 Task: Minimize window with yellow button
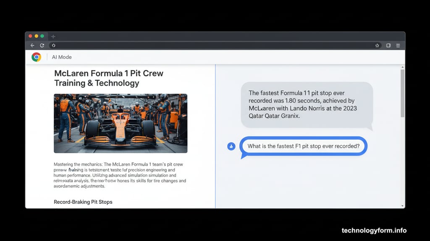click(x=36, y=36)
